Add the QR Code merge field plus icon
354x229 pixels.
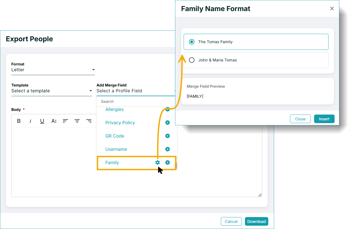[168, 136]
